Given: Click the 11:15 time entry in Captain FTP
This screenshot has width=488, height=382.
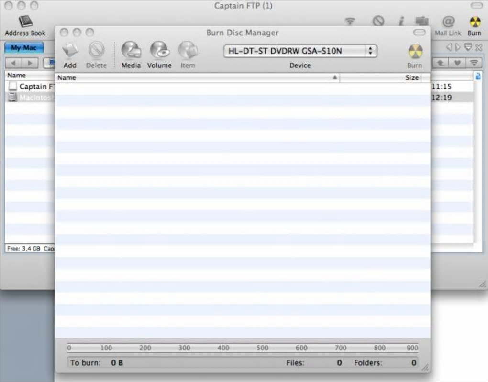Looking at the screenshot, I should click(x=441, y=87).
